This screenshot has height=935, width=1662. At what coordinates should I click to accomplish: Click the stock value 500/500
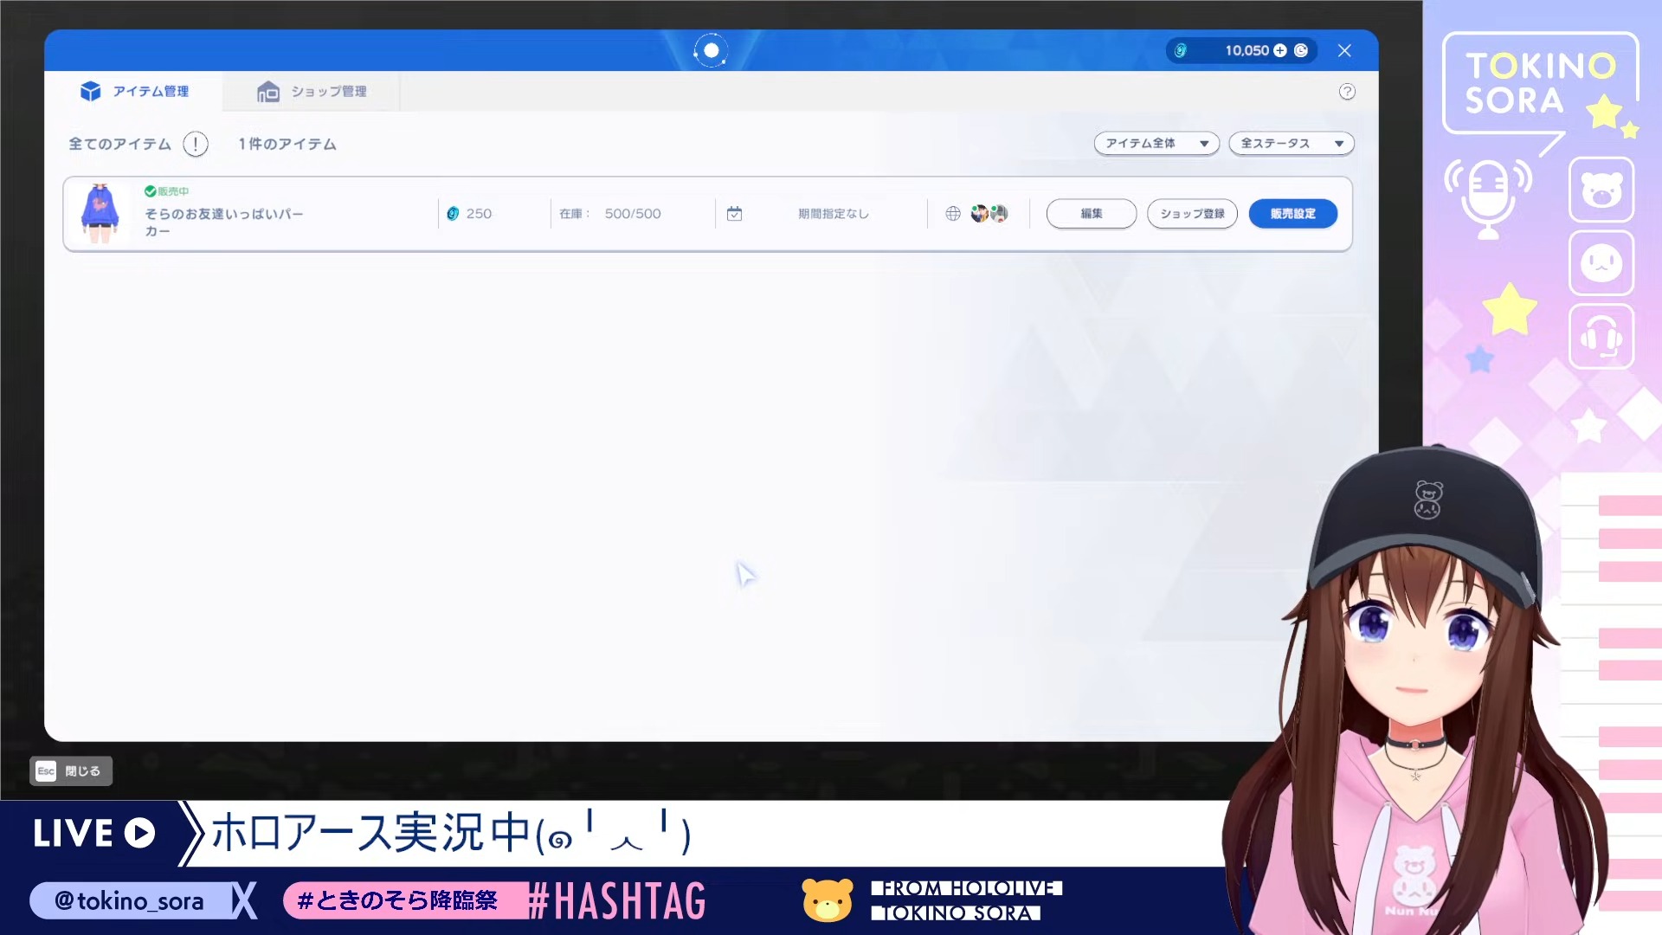[x=633, y=214]
